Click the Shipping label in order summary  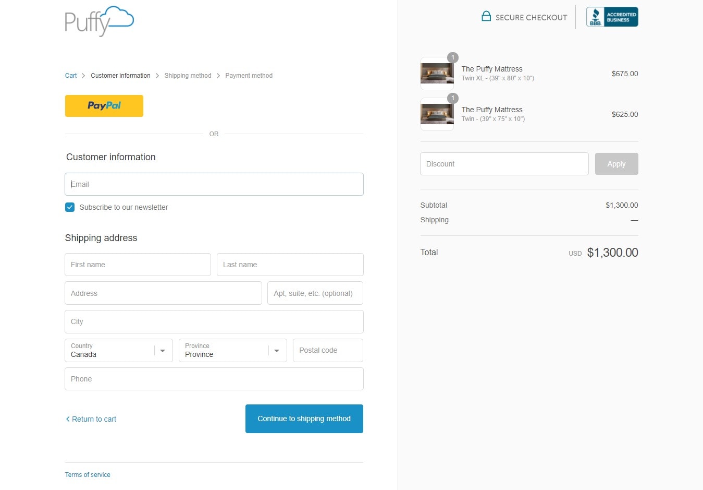[x=435, y=220]
